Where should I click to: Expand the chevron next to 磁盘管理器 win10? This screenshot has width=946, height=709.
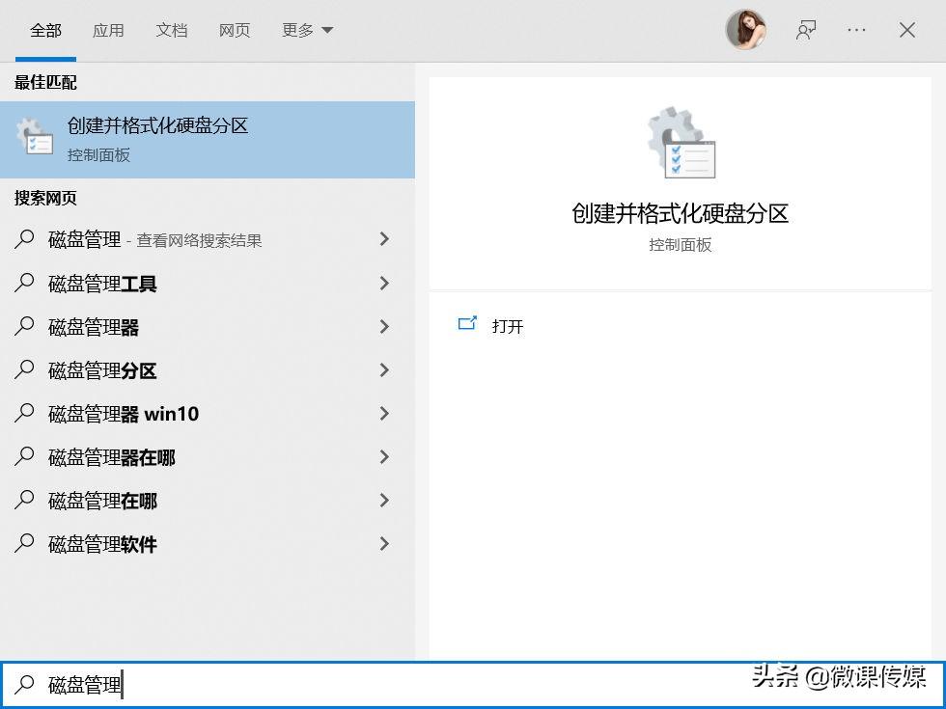(384, 414)
